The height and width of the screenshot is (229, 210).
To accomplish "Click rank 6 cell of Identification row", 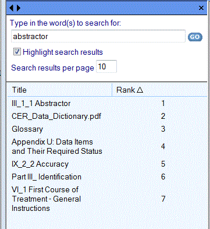I will coord(163,177).
